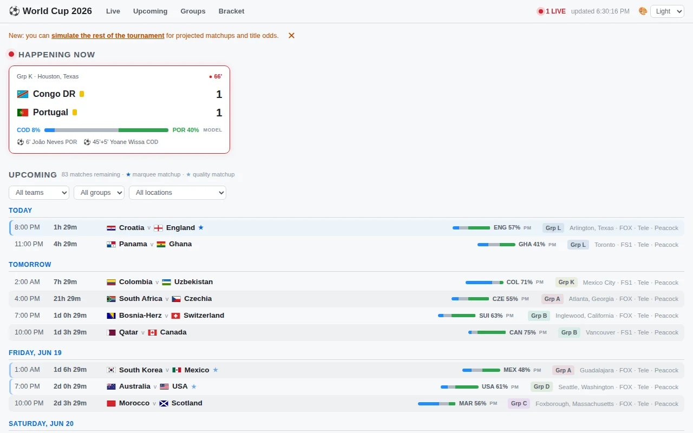Viewport: 693px width, 433px height.
Task: Click quality star next to Mexico
Action: coord(215,370)
